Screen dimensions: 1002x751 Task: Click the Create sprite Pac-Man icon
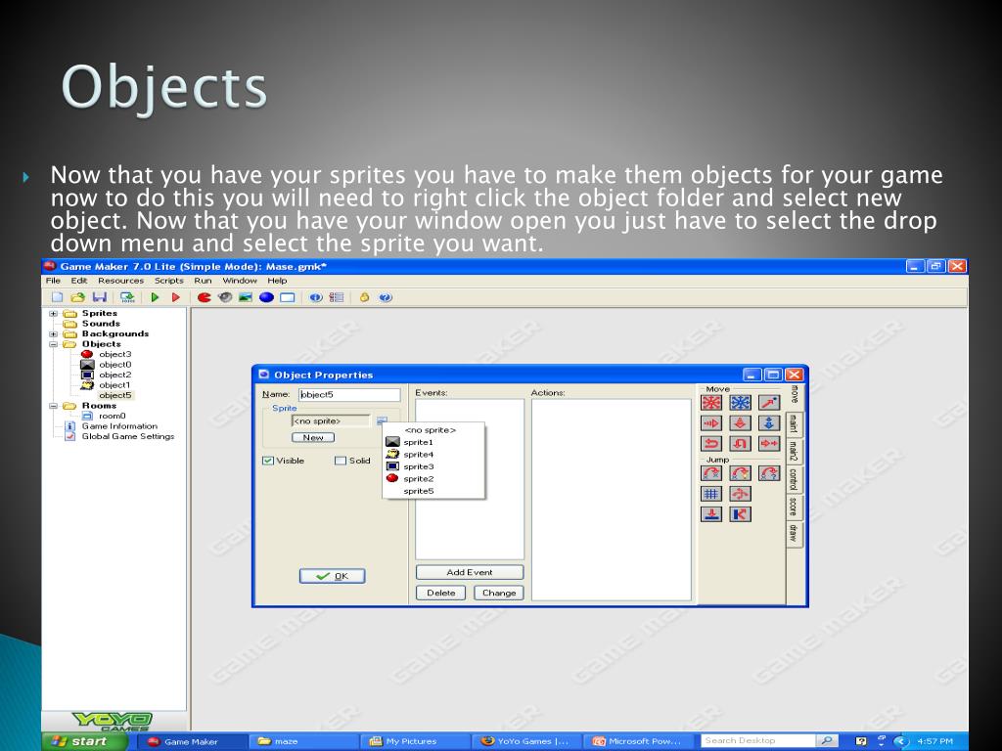tap(204, 297)
